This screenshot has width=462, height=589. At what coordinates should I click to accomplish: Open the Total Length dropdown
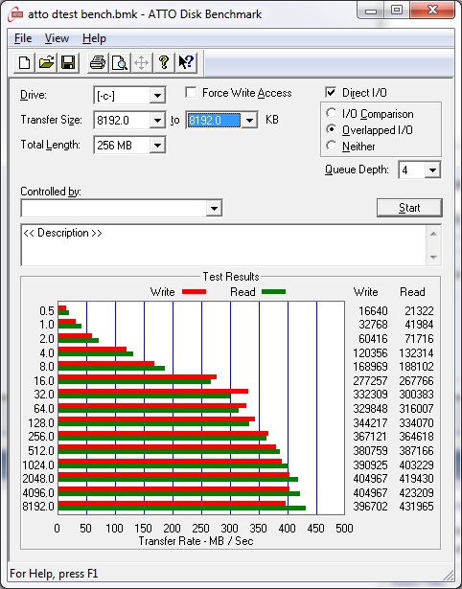click(x=157, y=145)
